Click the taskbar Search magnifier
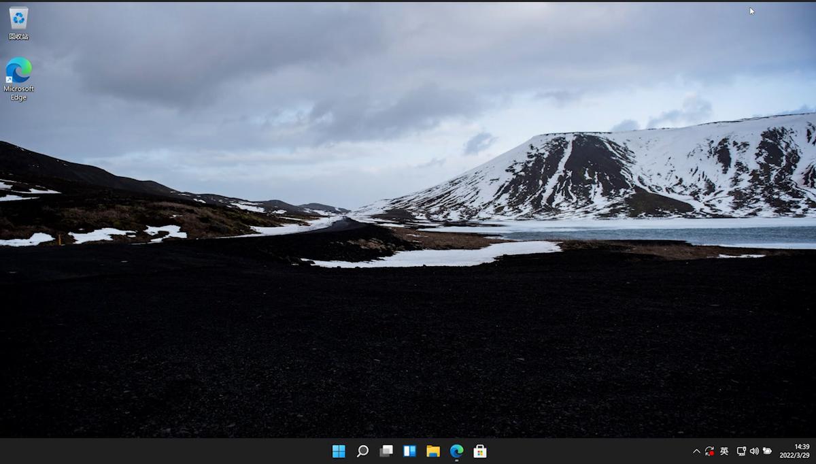Viewport: 816px width, 464px height. click(362, 451)
